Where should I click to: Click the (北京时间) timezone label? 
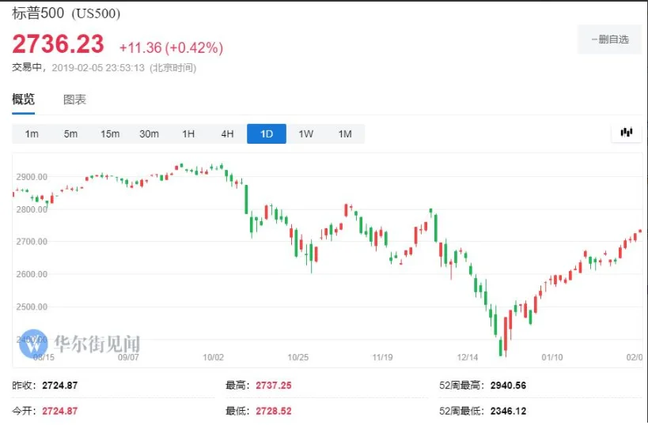[172, 68]
